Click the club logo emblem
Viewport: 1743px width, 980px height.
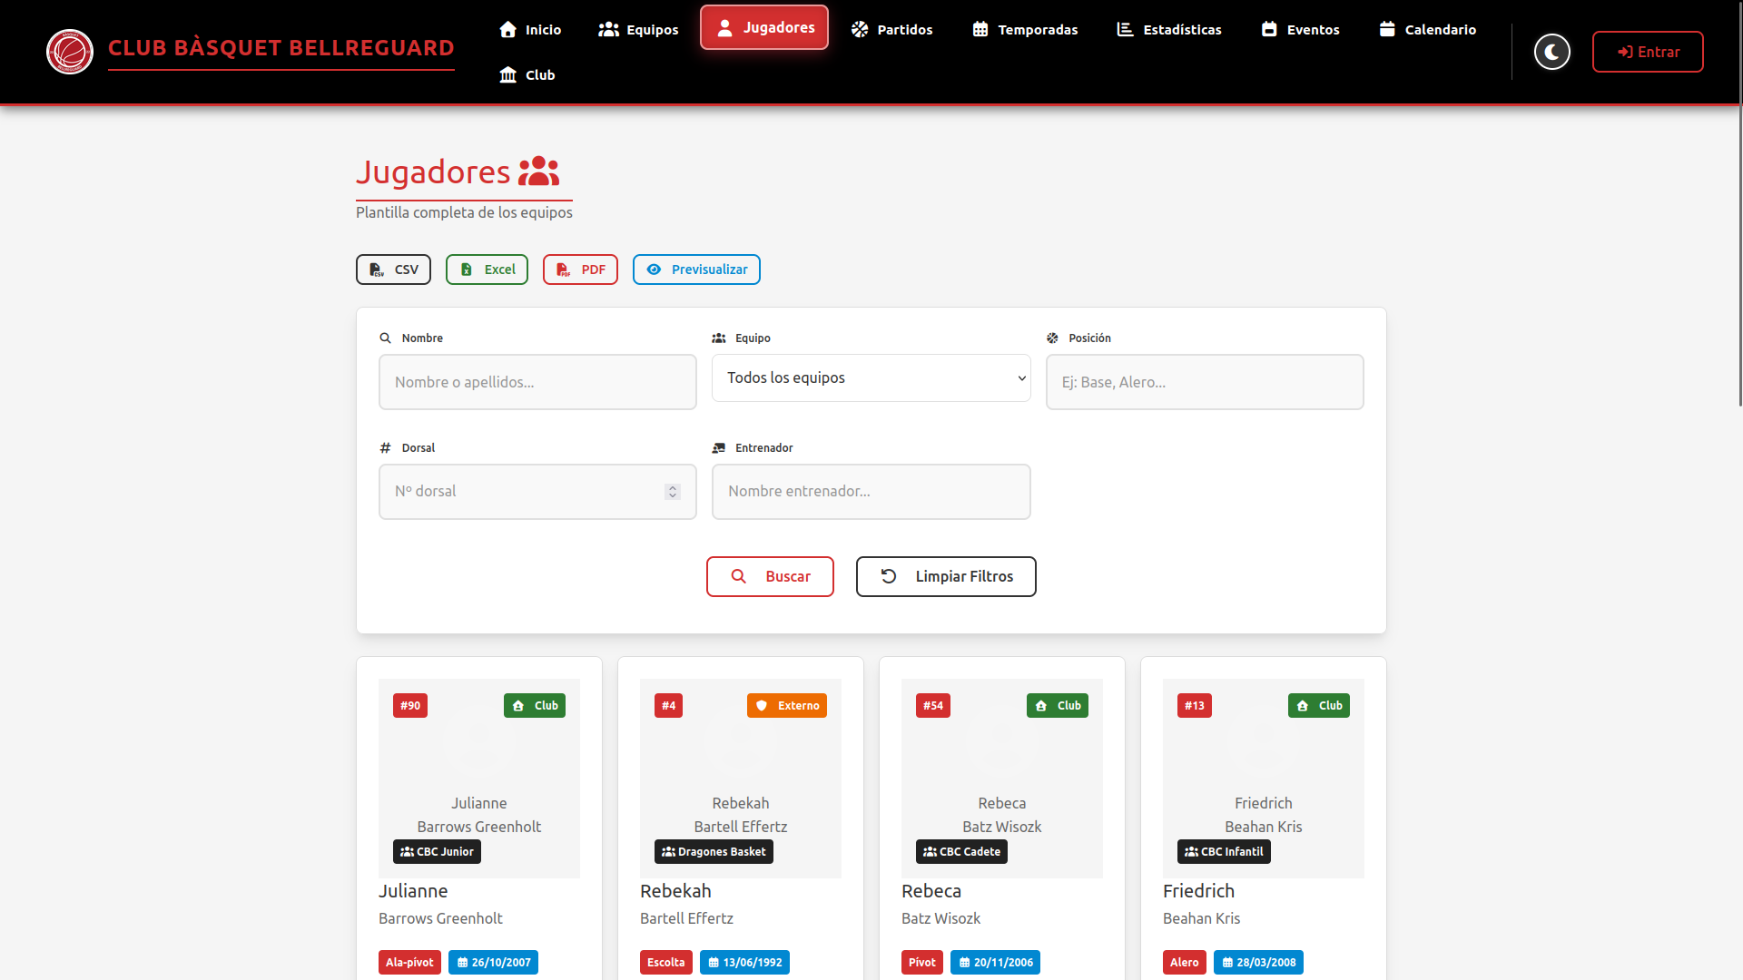tap(70, 52)
